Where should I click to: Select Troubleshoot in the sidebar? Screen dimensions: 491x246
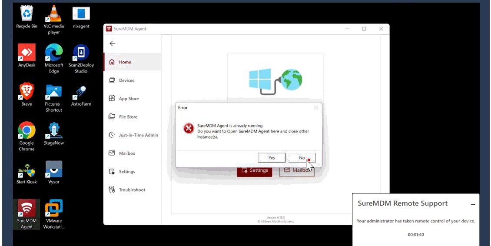132,190
